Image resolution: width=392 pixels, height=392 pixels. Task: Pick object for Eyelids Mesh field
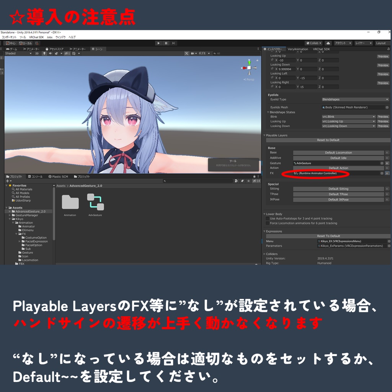[387, 108]
